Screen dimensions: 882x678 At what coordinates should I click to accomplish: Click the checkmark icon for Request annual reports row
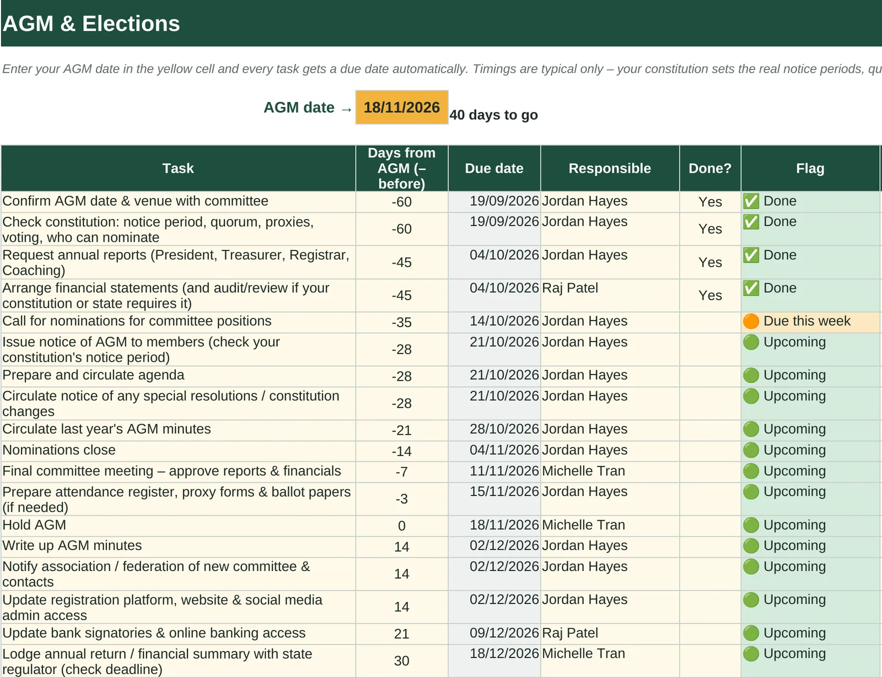click(751, 255)
